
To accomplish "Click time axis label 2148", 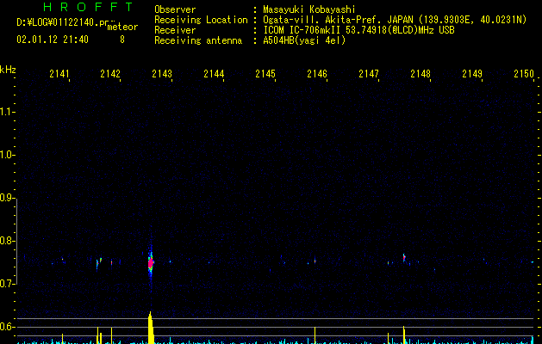I will (421, 74).
